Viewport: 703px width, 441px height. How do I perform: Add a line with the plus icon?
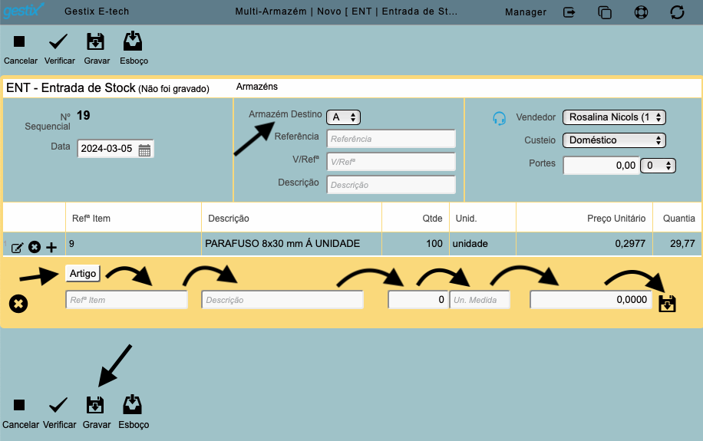[x=51, y=248]
